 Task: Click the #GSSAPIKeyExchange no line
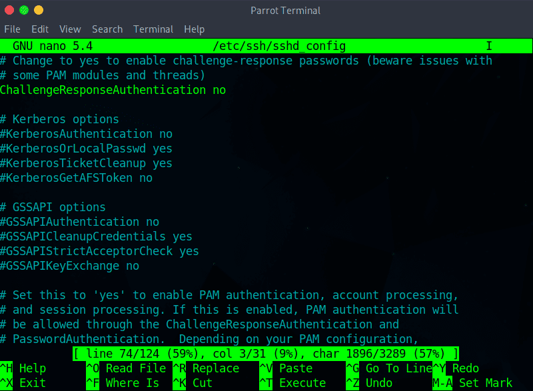point(70,266)
